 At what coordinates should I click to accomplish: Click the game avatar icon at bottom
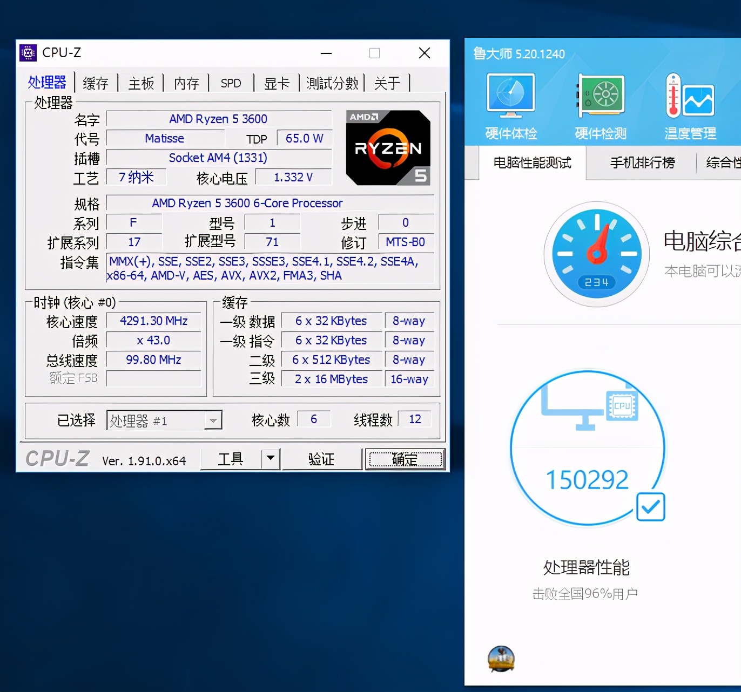coord(501,659)
